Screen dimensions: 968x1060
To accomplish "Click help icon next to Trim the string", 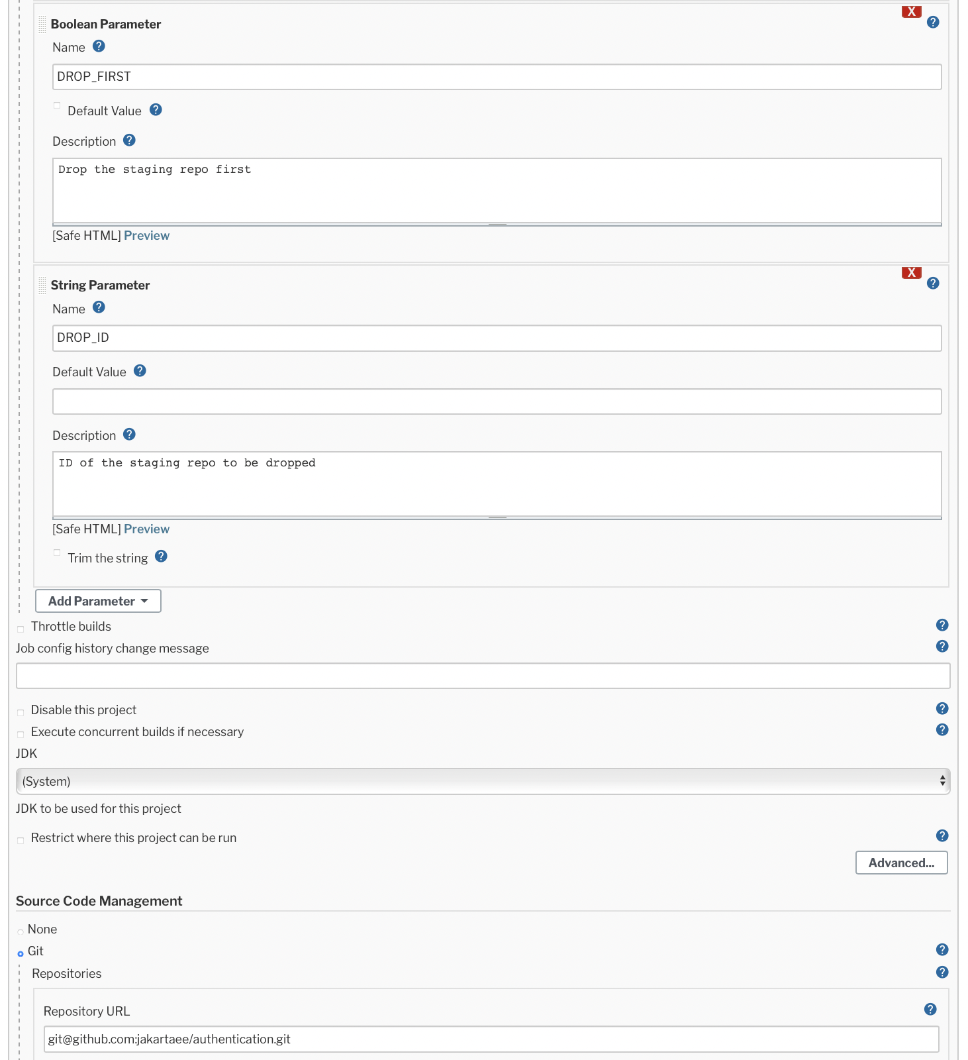I will pos(161,556).
